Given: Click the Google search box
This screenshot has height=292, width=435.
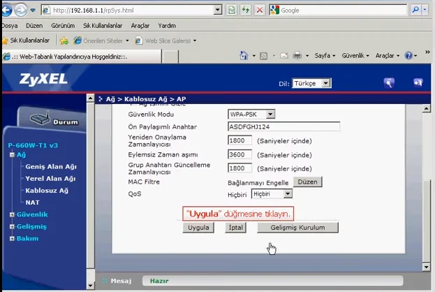Looking at the screenshot, I should coord(338,10).
